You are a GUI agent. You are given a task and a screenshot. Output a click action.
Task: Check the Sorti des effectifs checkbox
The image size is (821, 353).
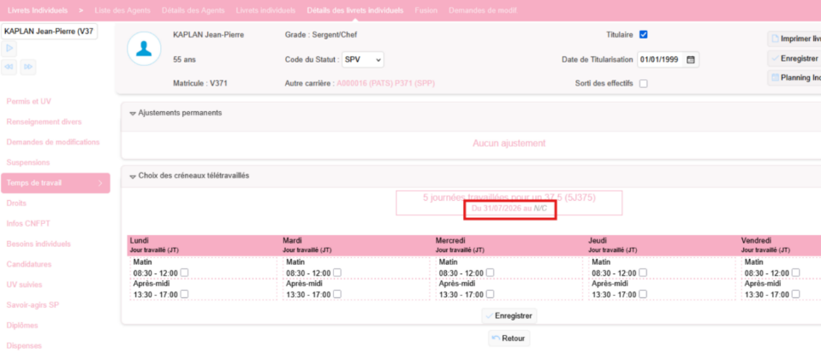(x=644, y=84)
